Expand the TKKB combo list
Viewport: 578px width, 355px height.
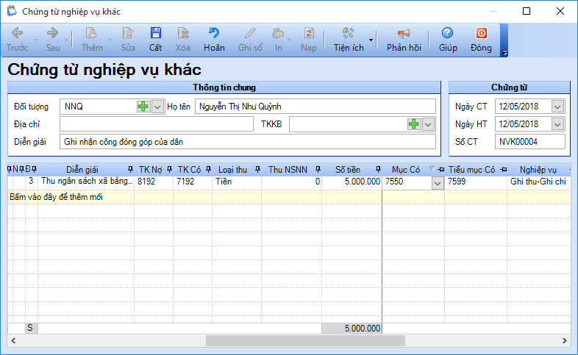428,124
